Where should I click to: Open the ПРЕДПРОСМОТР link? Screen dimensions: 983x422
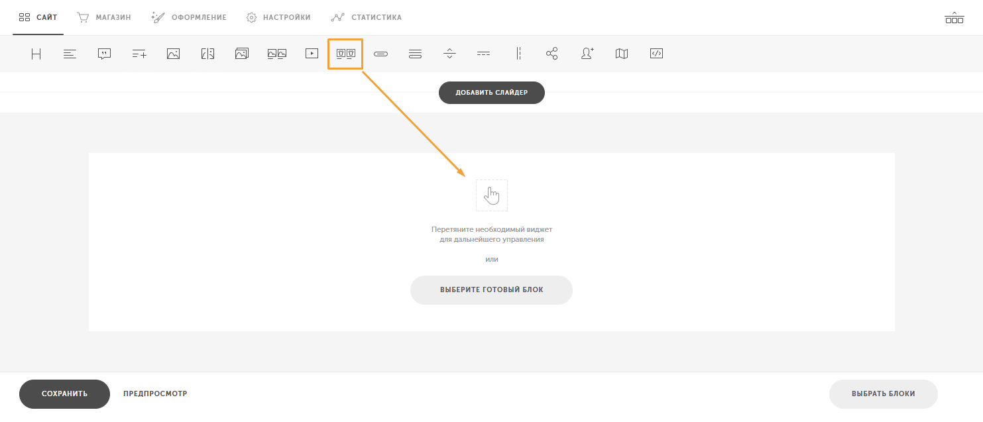[x=155, y=394]
